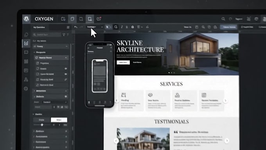
Task: Click the calendar-style icon beside the View label
Action: [x=197, y=27]
